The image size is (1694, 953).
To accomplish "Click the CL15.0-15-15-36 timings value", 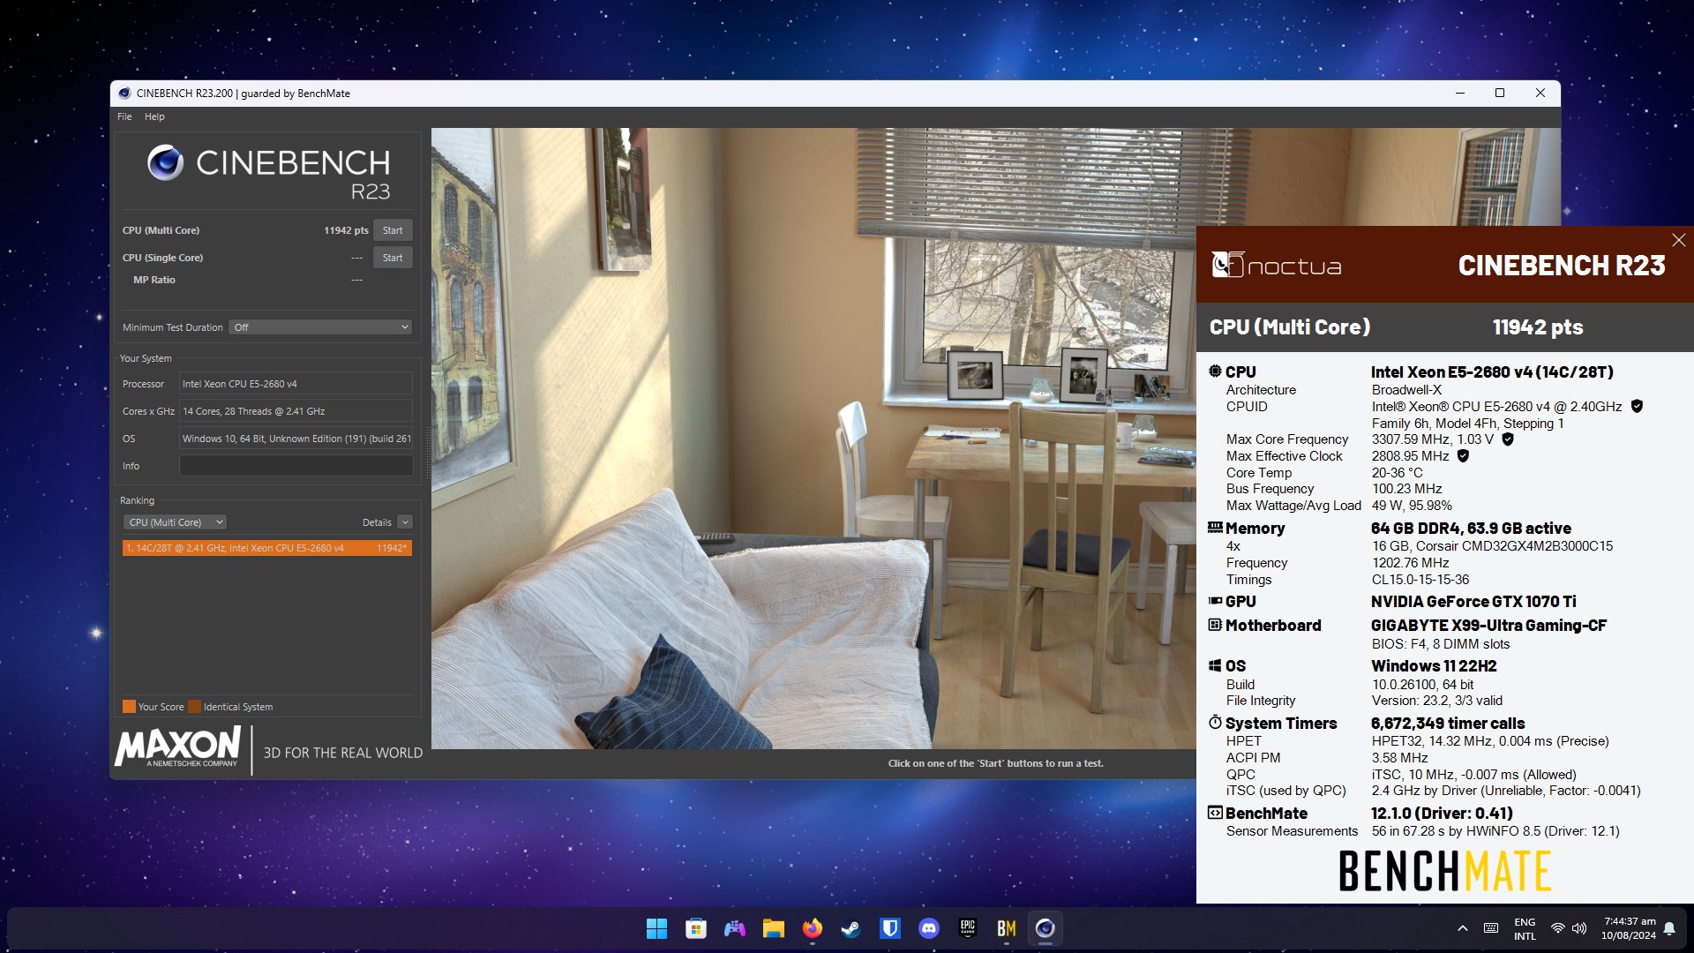I will tap(1420, 580).
